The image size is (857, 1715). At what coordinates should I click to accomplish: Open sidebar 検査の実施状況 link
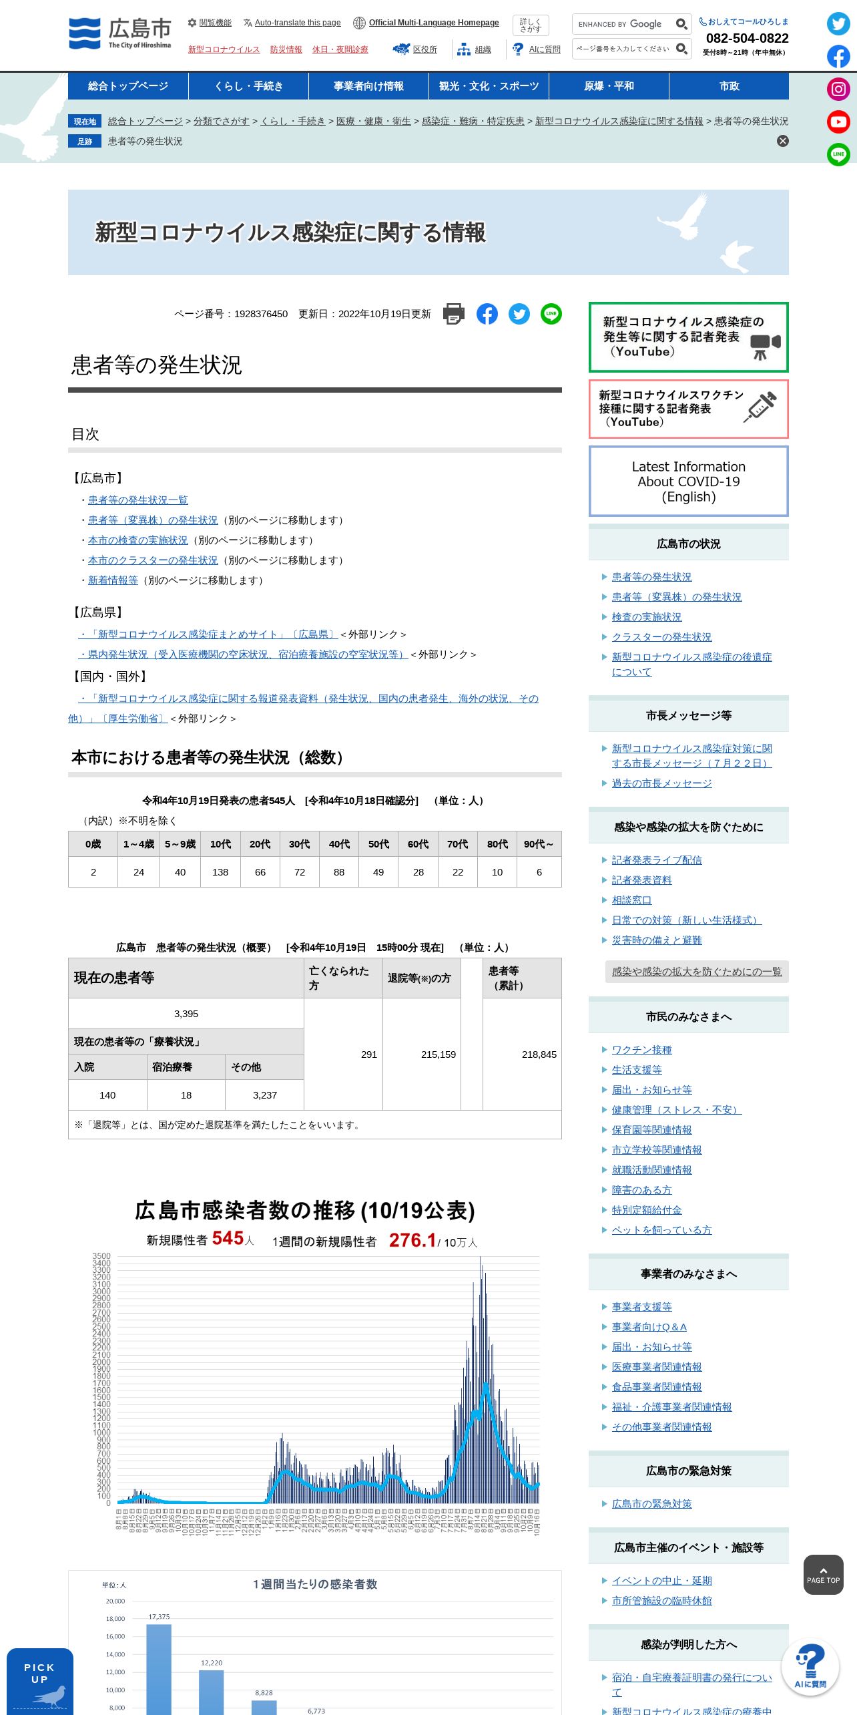click(x=647, y=617)
